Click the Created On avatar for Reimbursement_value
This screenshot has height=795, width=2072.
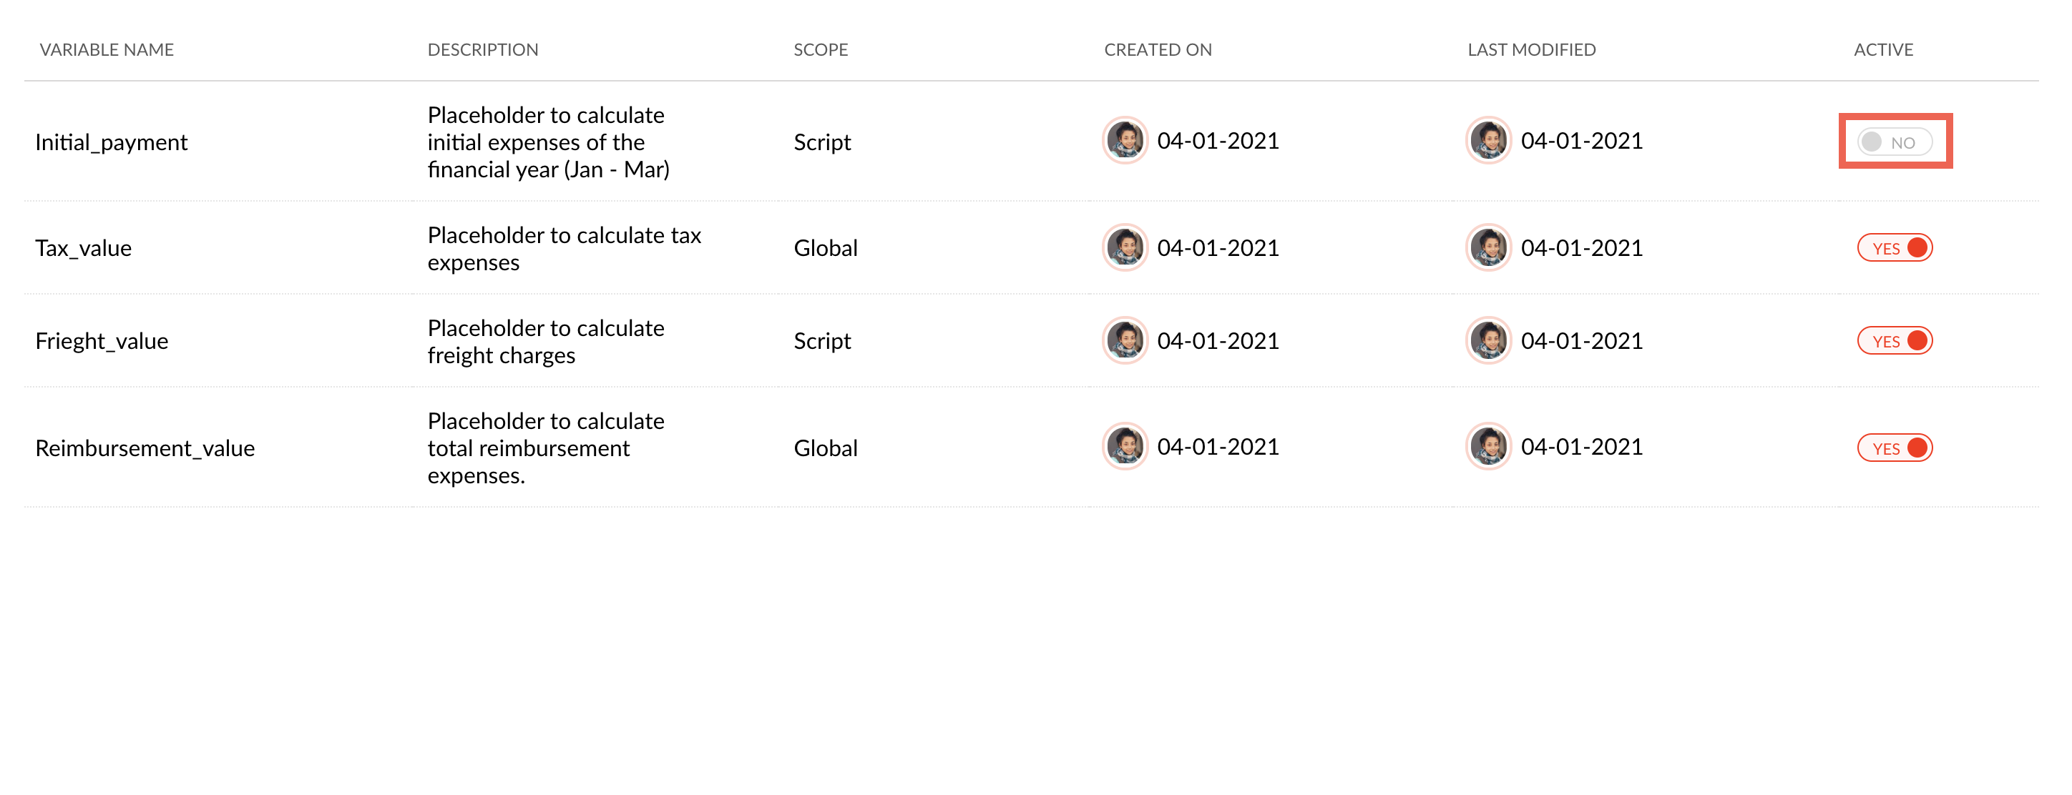tap(1125, 447)
